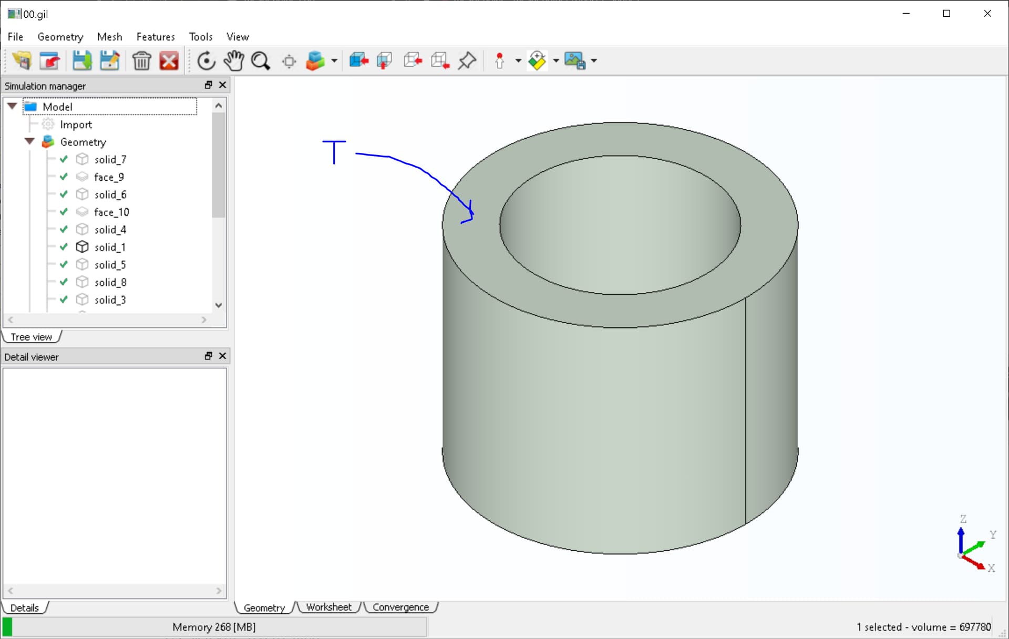Float the Simulation manager panel

(209, 85)
